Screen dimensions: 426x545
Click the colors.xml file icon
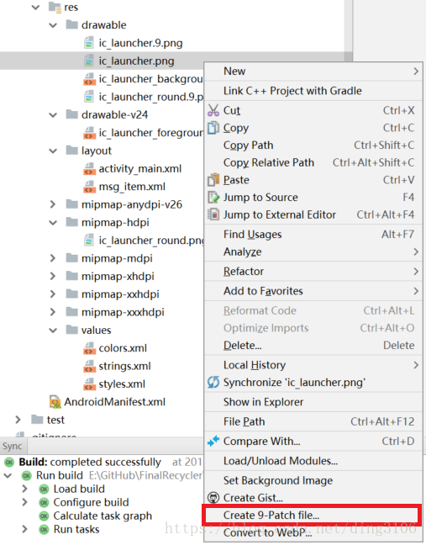tap(89, 348)
